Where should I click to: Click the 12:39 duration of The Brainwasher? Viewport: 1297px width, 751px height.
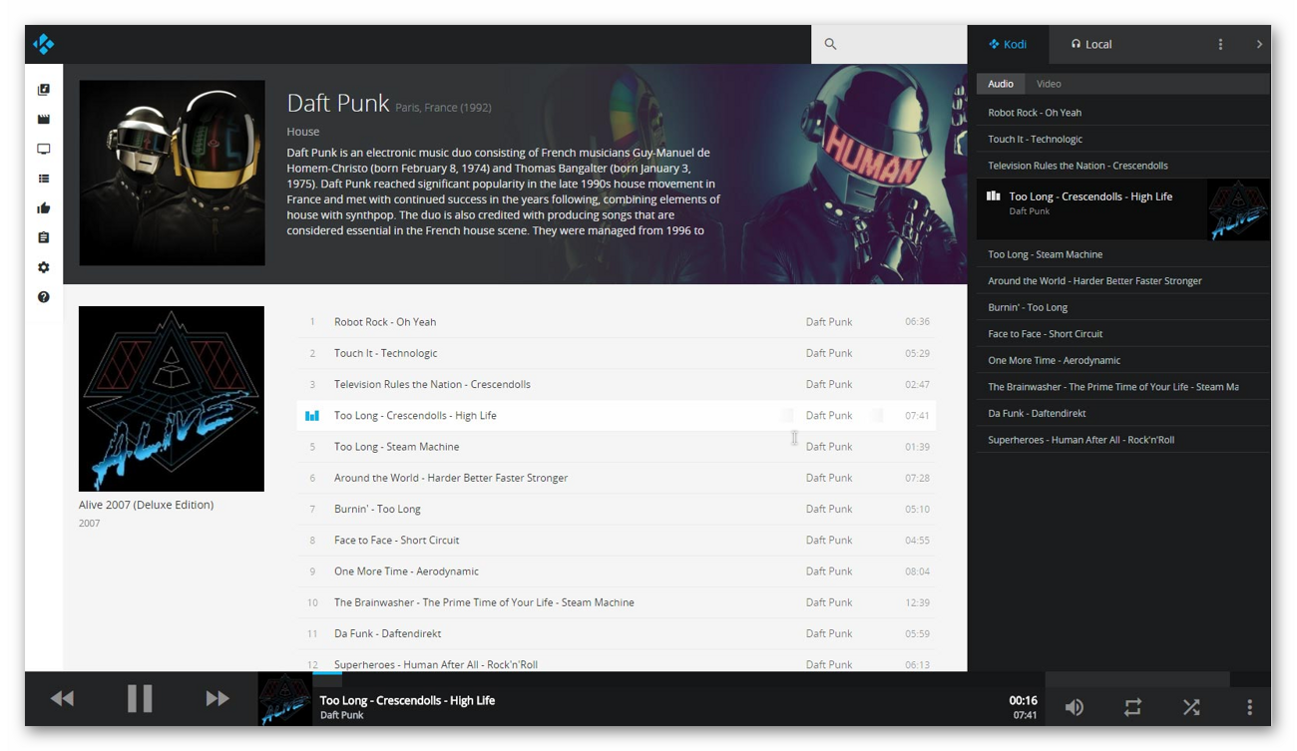tap(917, 602)
